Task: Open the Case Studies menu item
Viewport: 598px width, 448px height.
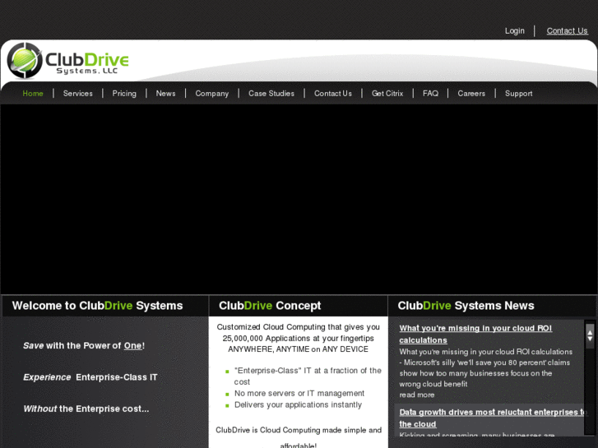Action: (x=271, y=94)
